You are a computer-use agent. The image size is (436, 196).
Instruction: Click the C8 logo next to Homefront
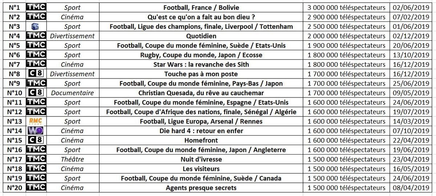[36, 140]
